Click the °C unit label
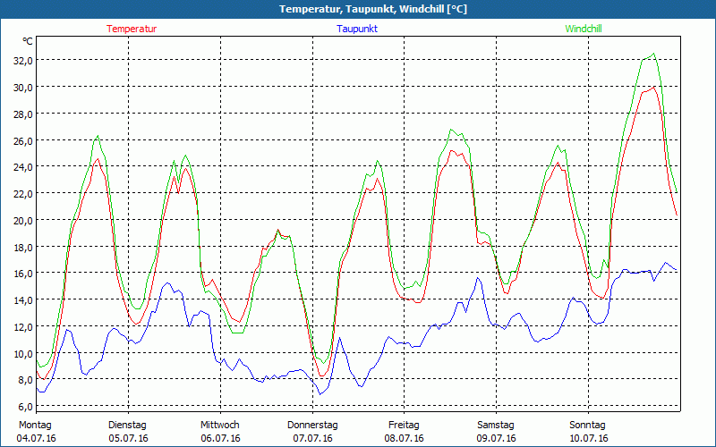Screen dimensions: 716x447 28,41
